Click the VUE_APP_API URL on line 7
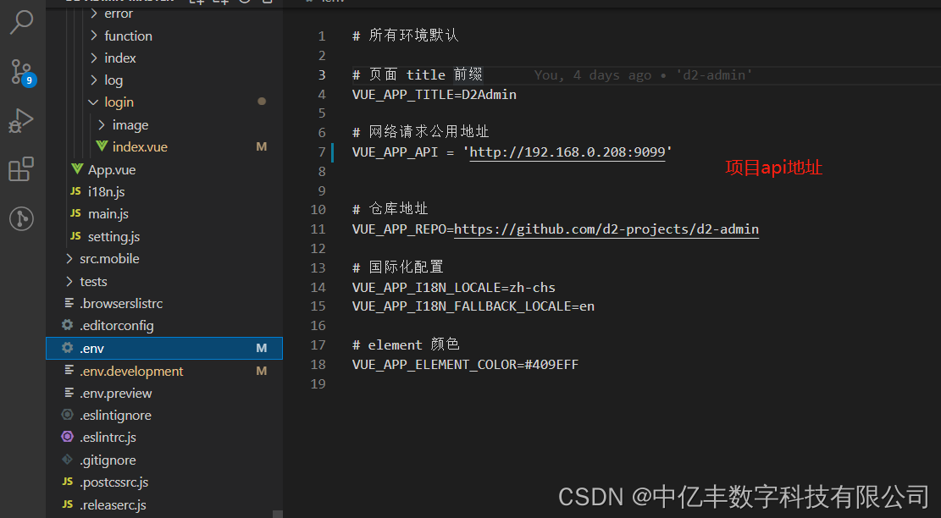941x518 pixels. pyautogui.click(x=566, y=152)
